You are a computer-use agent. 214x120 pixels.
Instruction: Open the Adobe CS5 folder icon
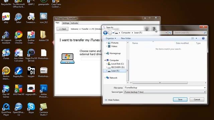pos(44,36)
